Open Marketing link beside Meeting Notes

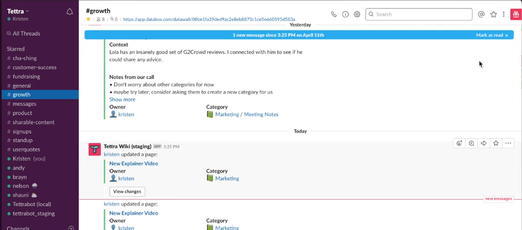(227, 114)
